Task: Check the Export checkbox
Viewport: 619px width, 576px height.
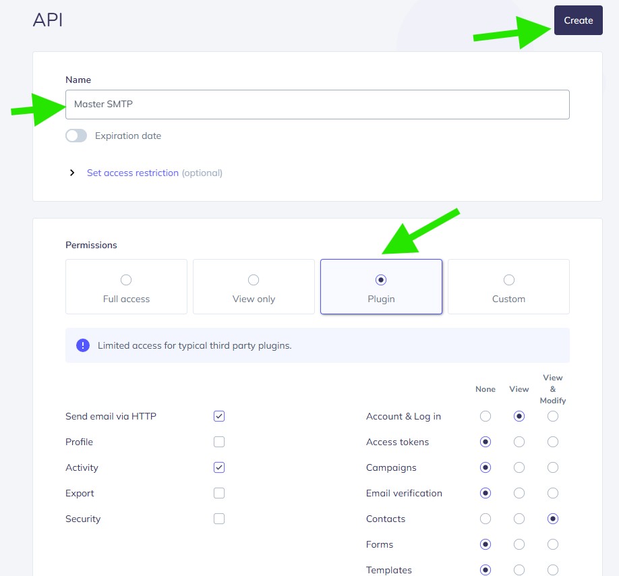Action: (219, 493)
